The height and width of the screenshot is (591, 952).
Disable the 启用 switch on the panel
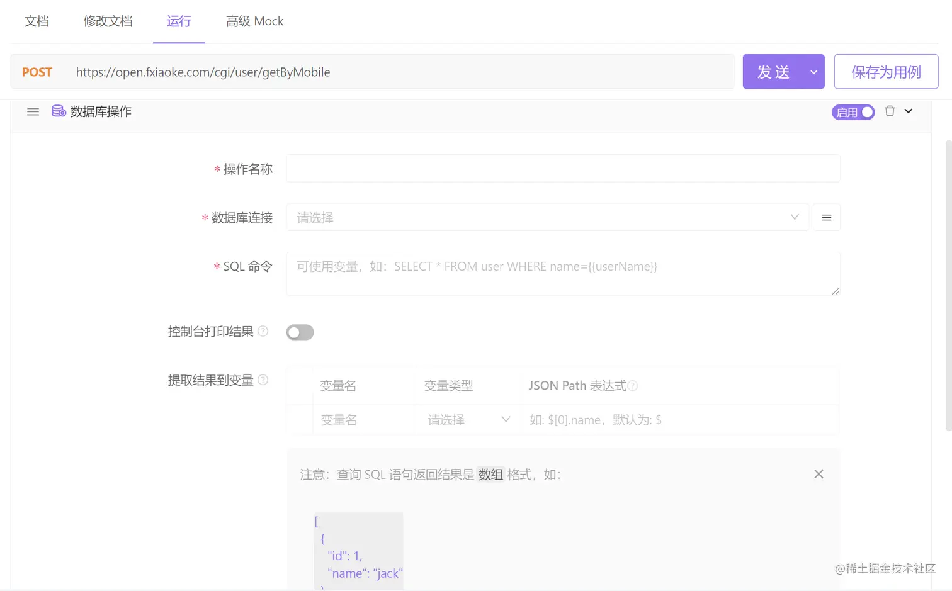[x=853, y=111]
